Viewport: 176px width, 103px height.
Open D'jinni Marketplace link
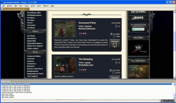tap(34, 43)
